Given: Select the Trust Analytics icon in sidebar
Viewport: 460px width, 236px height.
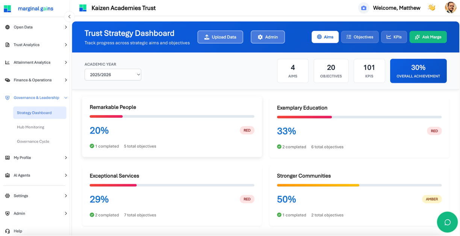Looking at the screenshot, I should click(8, 45).
